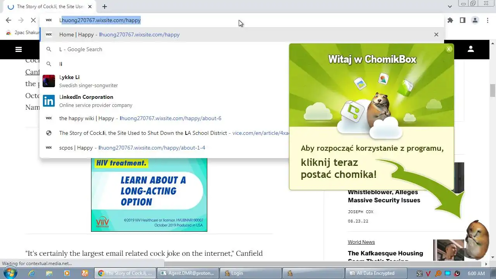Remove the Home | Happy suggestion
The height and width of the screenshot is (279, 496).
coord(436,34)
